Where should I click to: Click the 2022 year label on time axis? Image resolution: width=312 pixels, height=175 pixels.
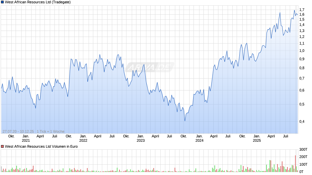click(83, 140)
